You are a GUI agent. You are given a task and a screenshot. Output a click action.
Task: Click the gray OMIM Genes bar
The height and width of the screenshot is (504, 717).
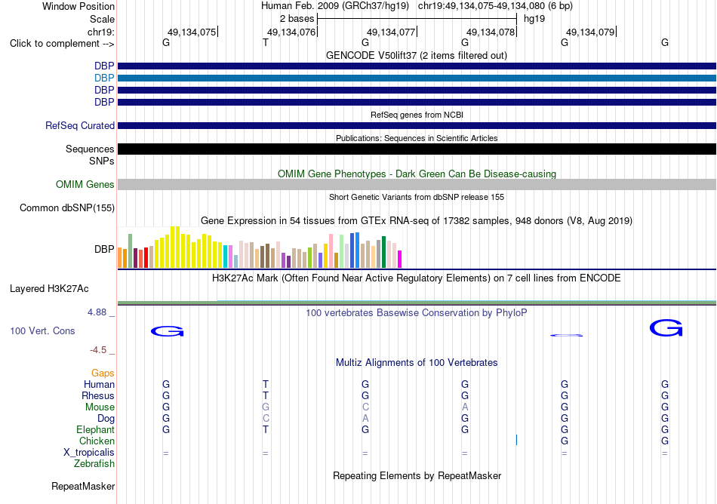click(417, 185)
